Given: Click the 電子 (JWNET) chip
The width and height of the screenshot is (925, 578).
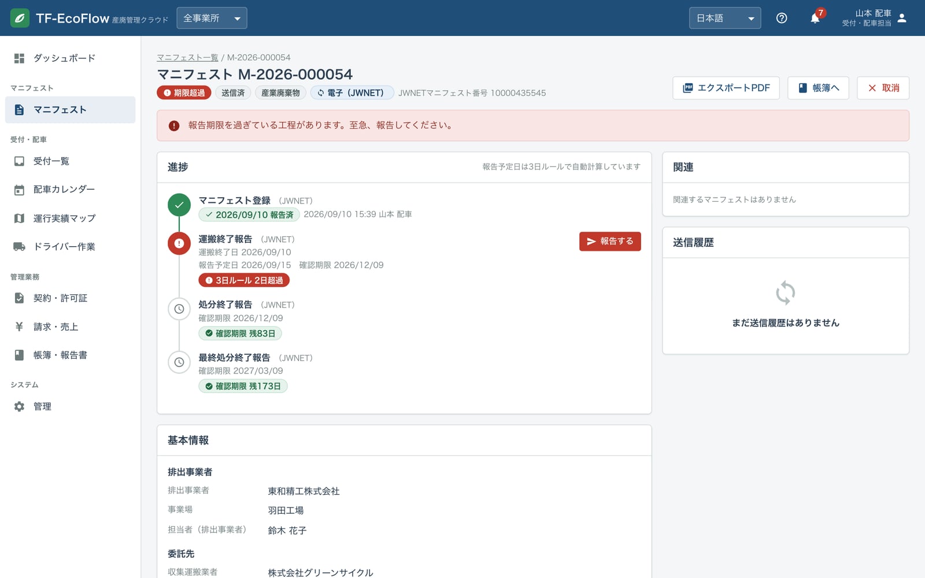Looking at the screenshot, I should 352,93.
